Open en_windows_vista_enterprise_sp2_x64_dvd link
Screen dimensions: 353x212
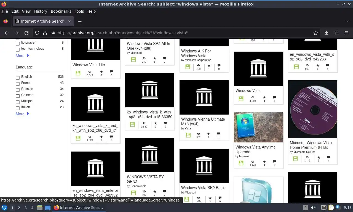[x=95, y=193]
